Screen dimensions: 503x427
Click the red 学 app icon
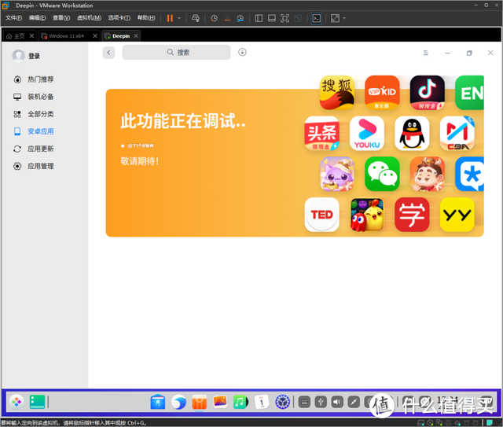412,215
